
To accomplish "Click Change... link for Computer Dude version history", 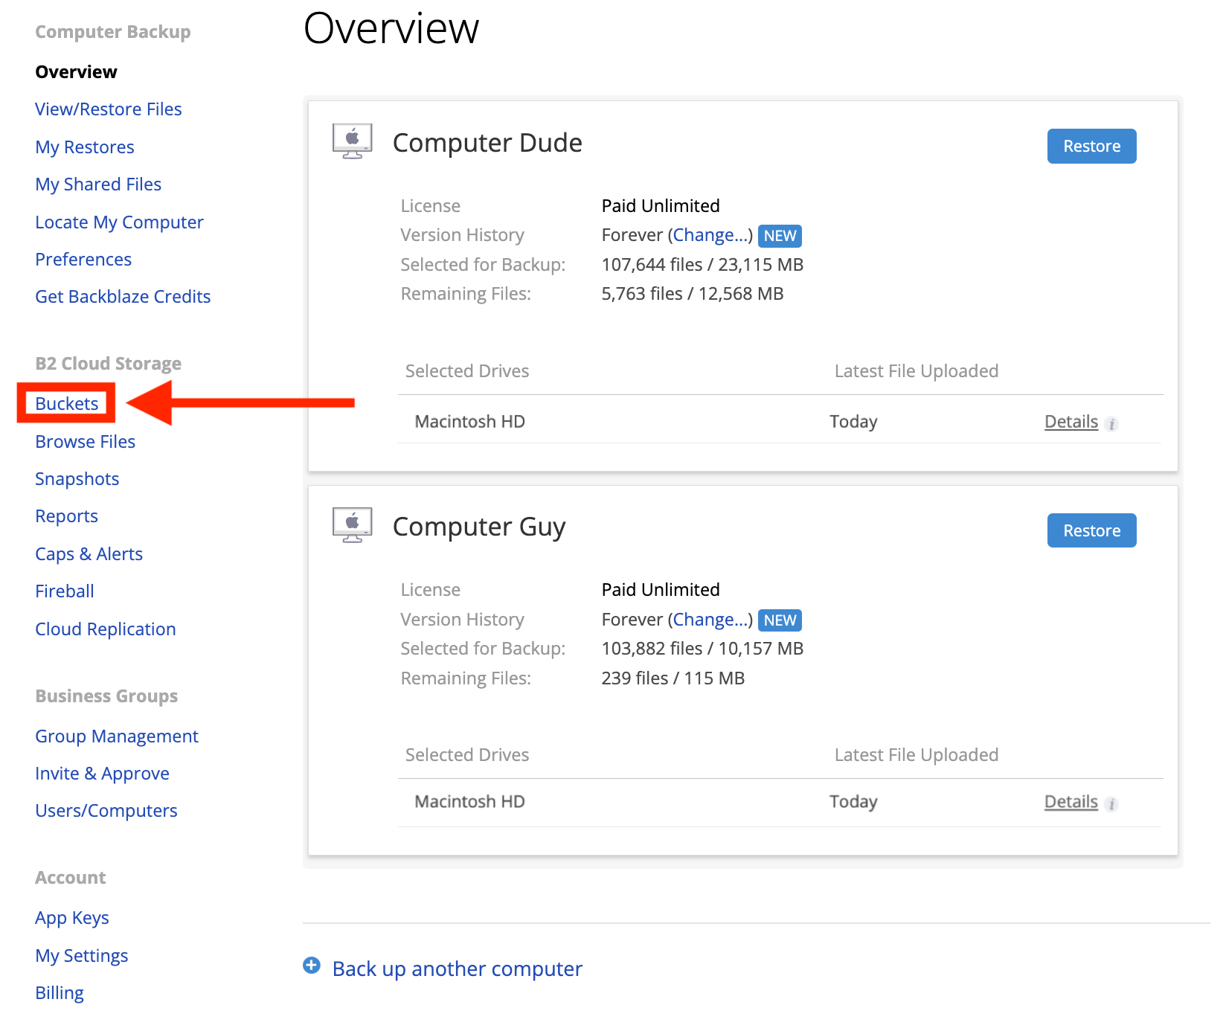I will pyautogui.click(x=710, y=235).
